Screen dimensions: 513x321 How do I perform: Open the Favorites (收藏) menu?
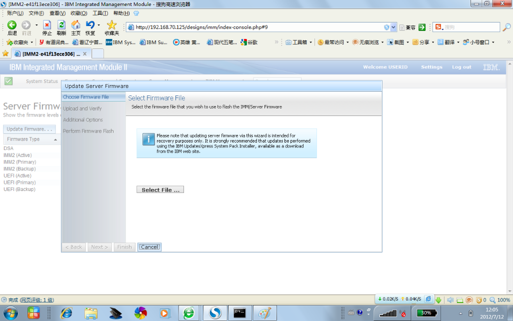click(78, 13)
